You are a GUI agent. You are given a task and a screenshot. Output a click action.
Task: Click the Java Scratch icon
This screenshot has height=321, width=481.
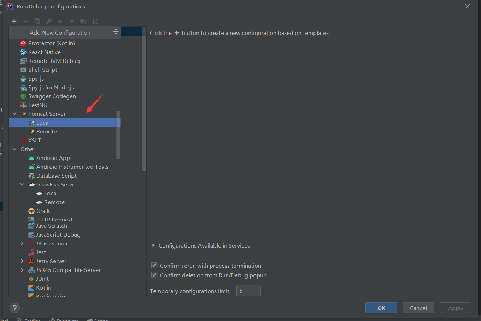pyautogui.click(x=31, y=226)
